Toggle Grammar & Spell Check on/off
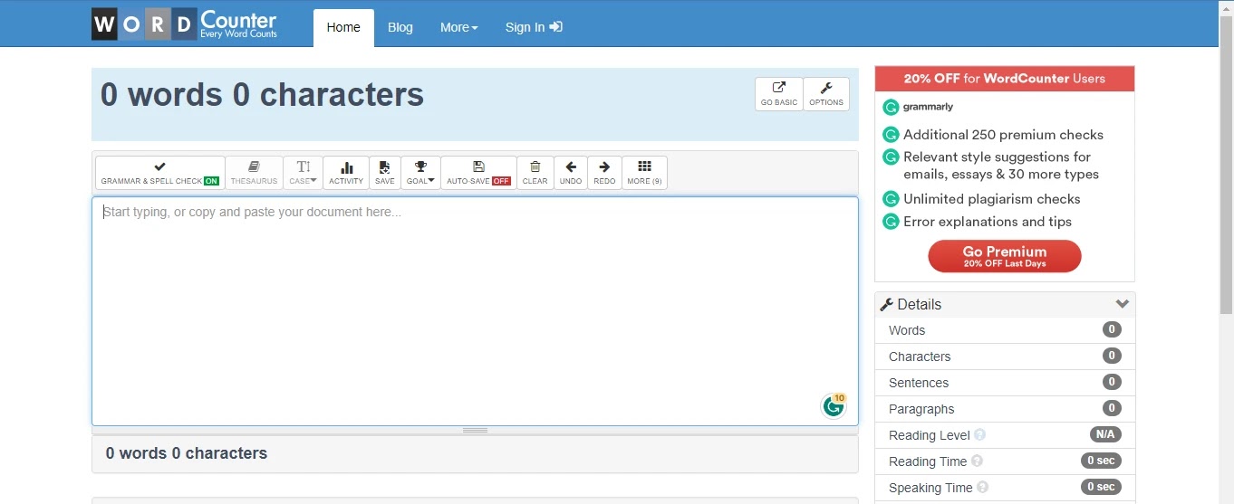Image resolution: width=1234 pixels, height=504 pixels. click(160, 173)
